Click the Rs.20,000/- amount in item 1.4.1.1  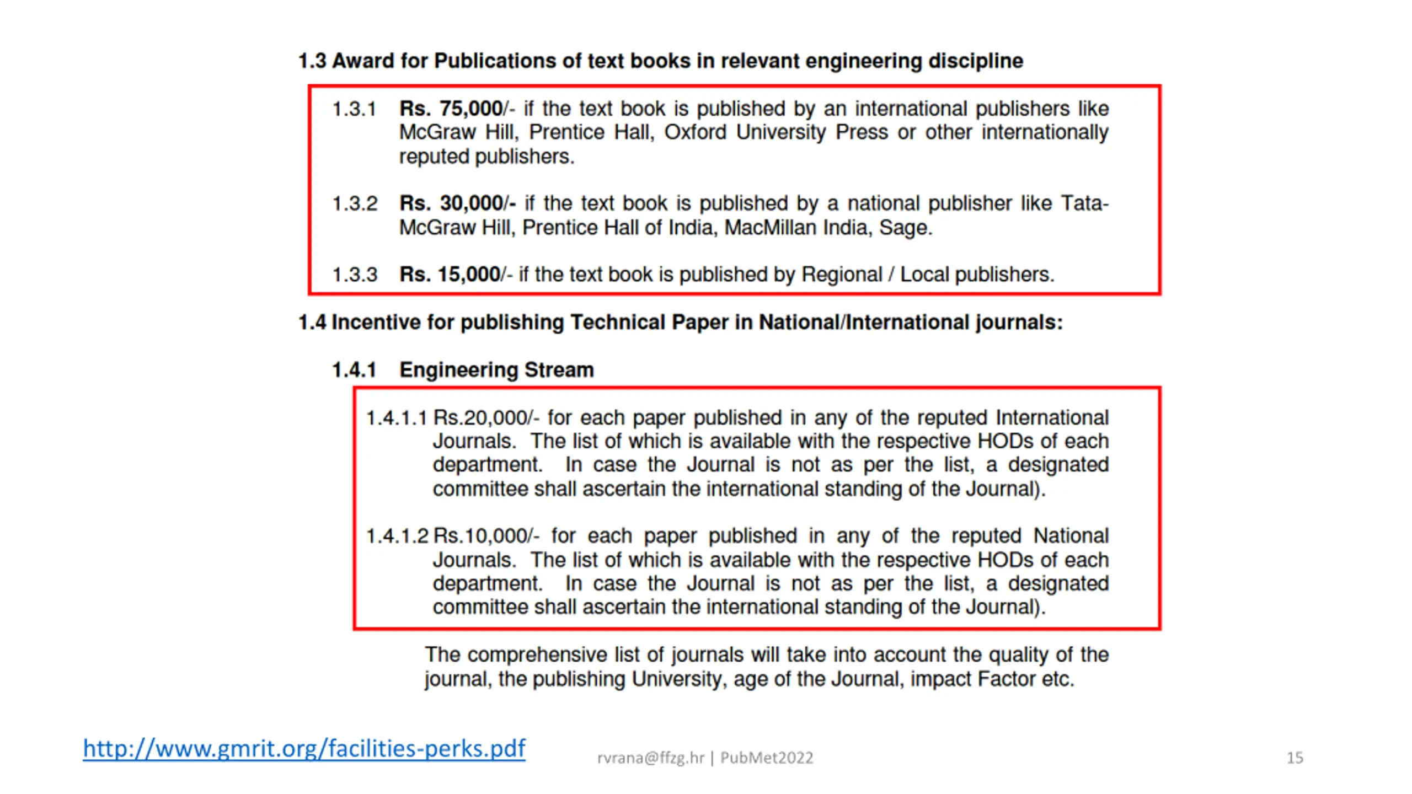485,418
